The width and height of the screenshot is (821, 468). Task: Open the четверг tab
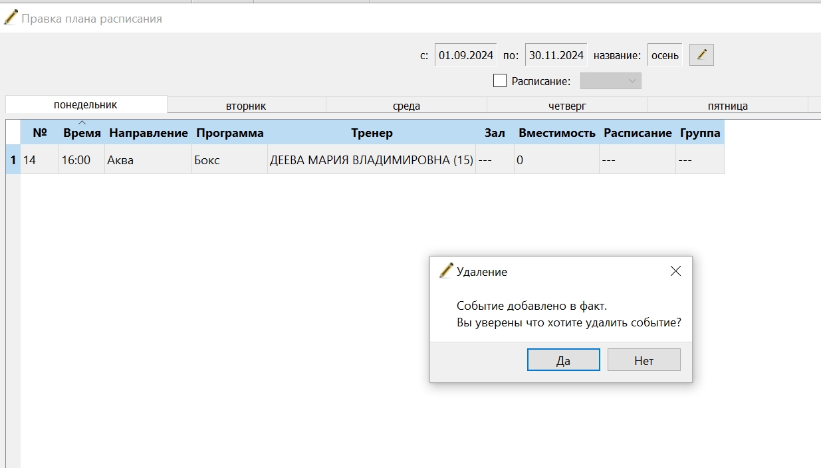tap(567, 105)
